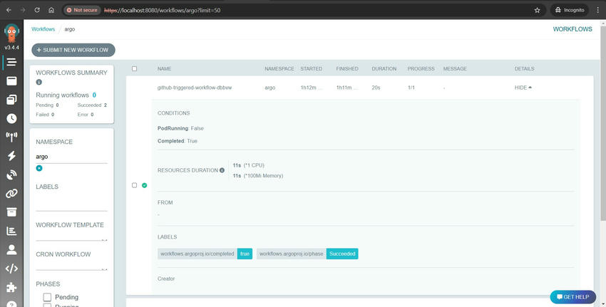Go back in browser history
The height and width of the screenshot is (307, 606).
click(x=9, y=10)
